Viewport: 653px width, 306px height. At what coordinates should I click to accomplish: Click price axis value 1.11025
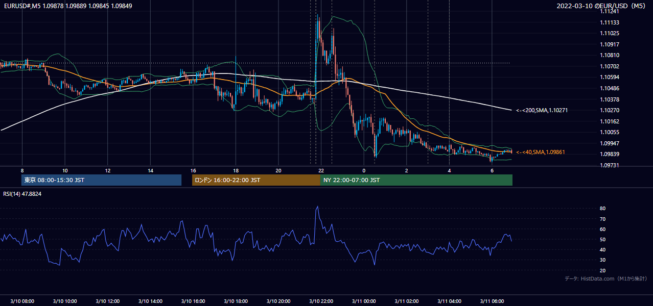609,33
